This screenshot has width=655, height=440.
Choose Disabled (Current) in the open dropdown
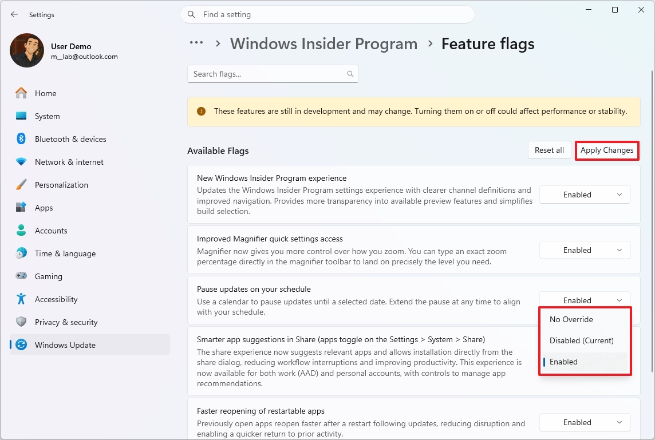click(x=585, y=340)
